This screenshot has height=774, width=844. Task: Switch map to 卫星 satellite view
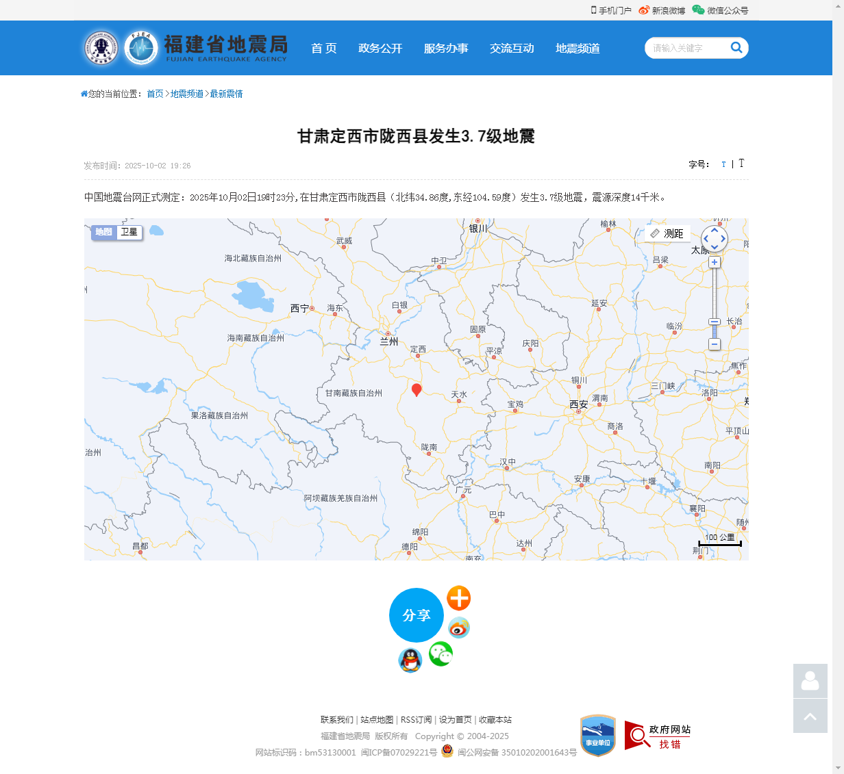(129, 233)
